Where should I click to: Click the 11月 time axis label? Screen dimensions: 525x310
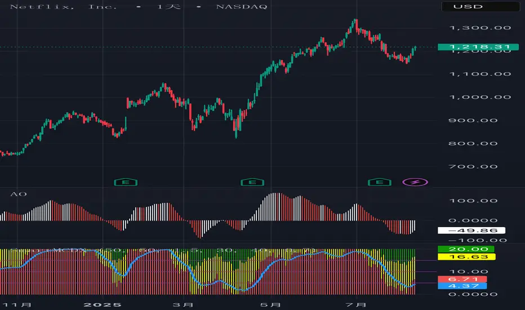coord(17,304)
